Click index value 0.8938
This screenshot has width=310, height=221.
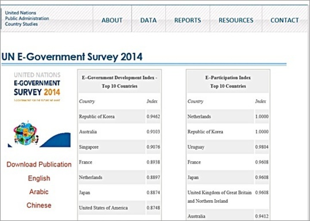pos(153,162)
